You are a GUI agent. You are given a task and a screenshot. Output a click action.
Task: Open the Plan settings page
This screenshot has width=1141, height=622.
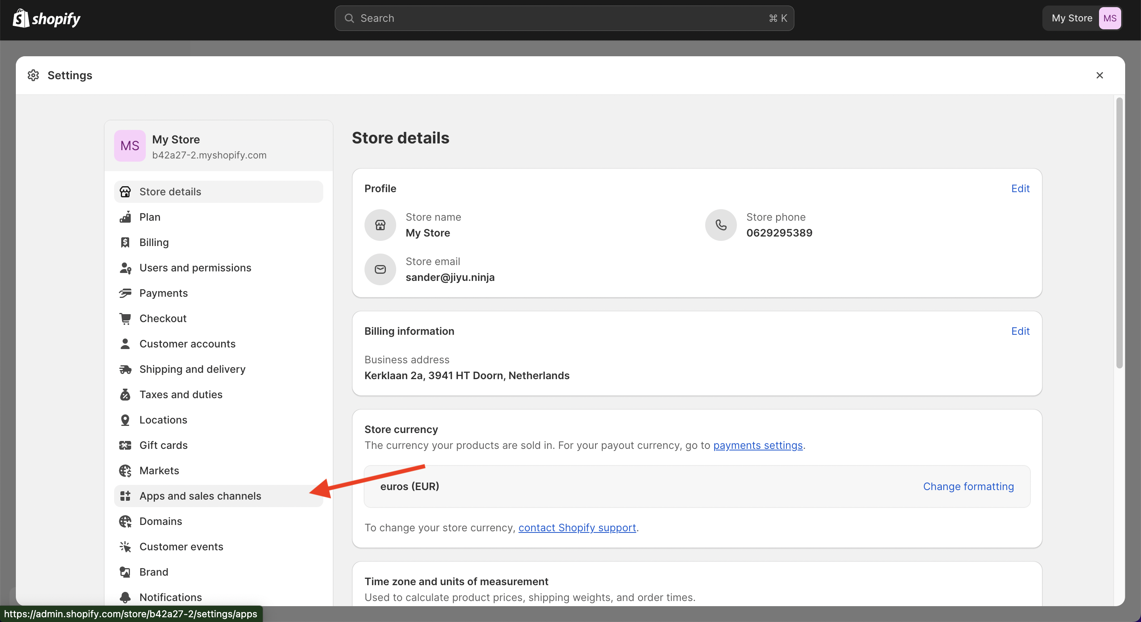[218, 217]
